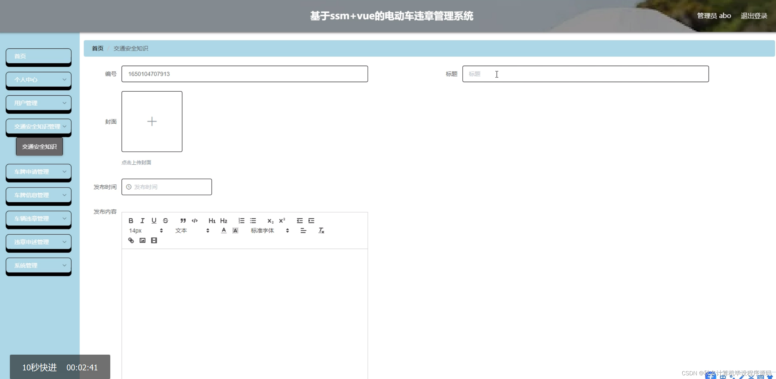Screen dimensions: 776x379
Task: Apply underline formatting in the editor
Action: (x=154, y=220)
